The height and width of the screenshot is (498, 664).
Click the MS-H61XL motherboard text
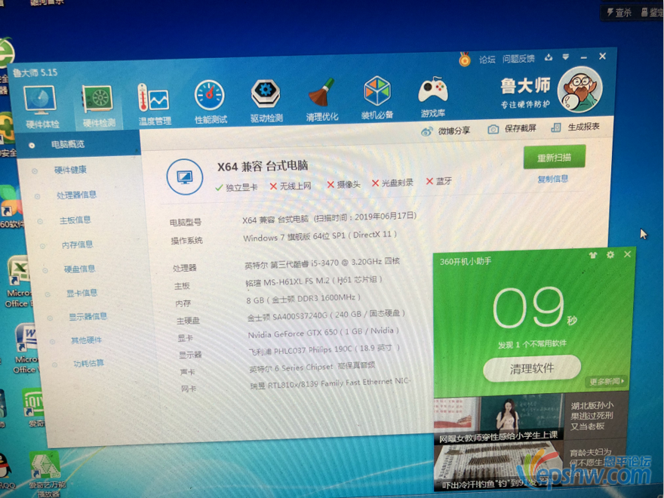tap(314, 281)
